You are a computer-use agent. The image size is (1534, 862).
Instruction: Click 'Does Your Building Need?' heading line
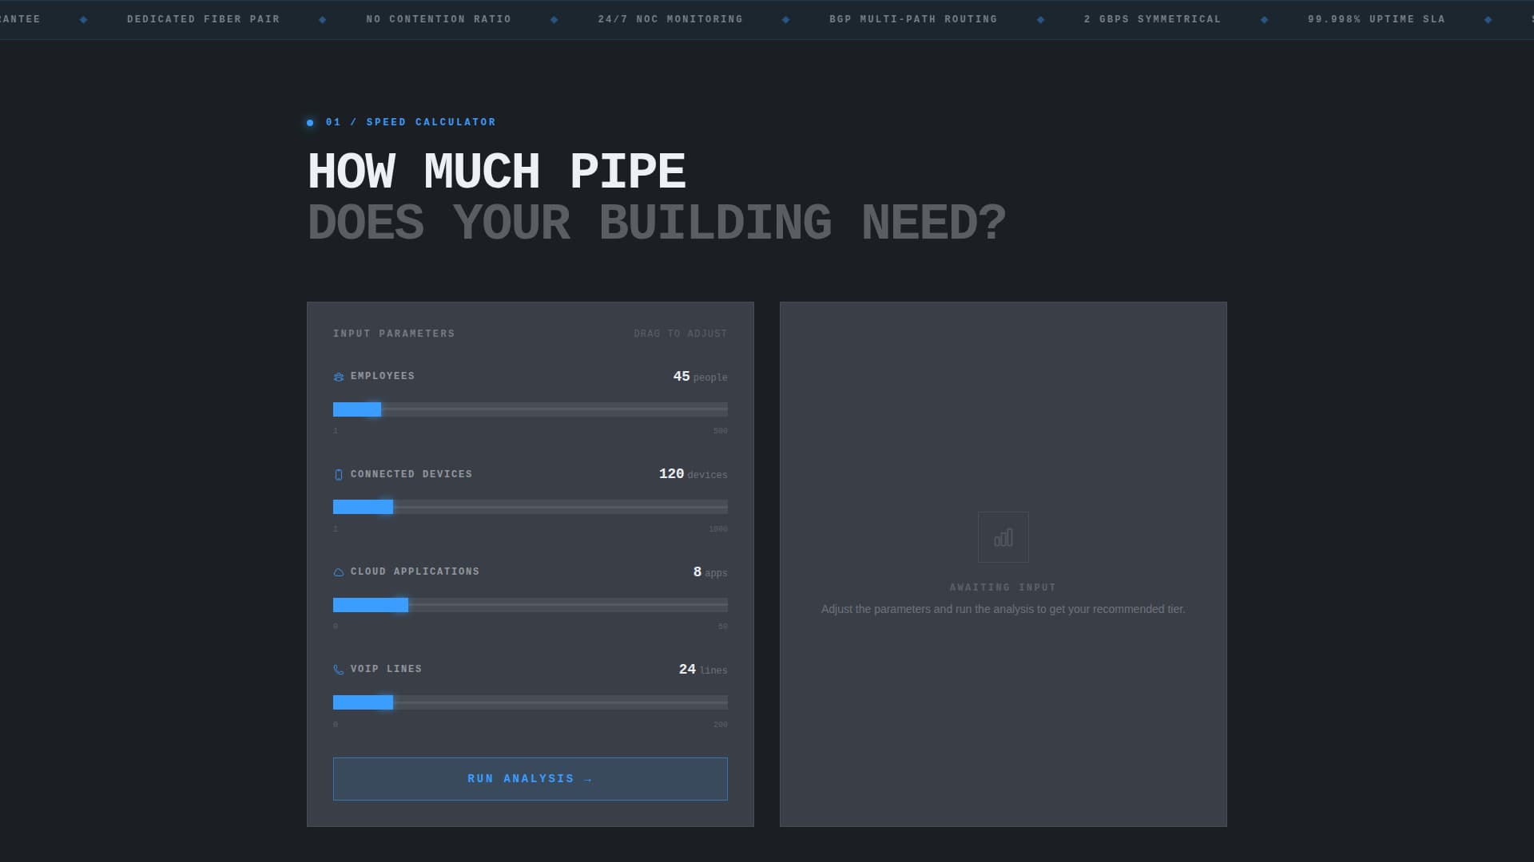pos(657,223)
